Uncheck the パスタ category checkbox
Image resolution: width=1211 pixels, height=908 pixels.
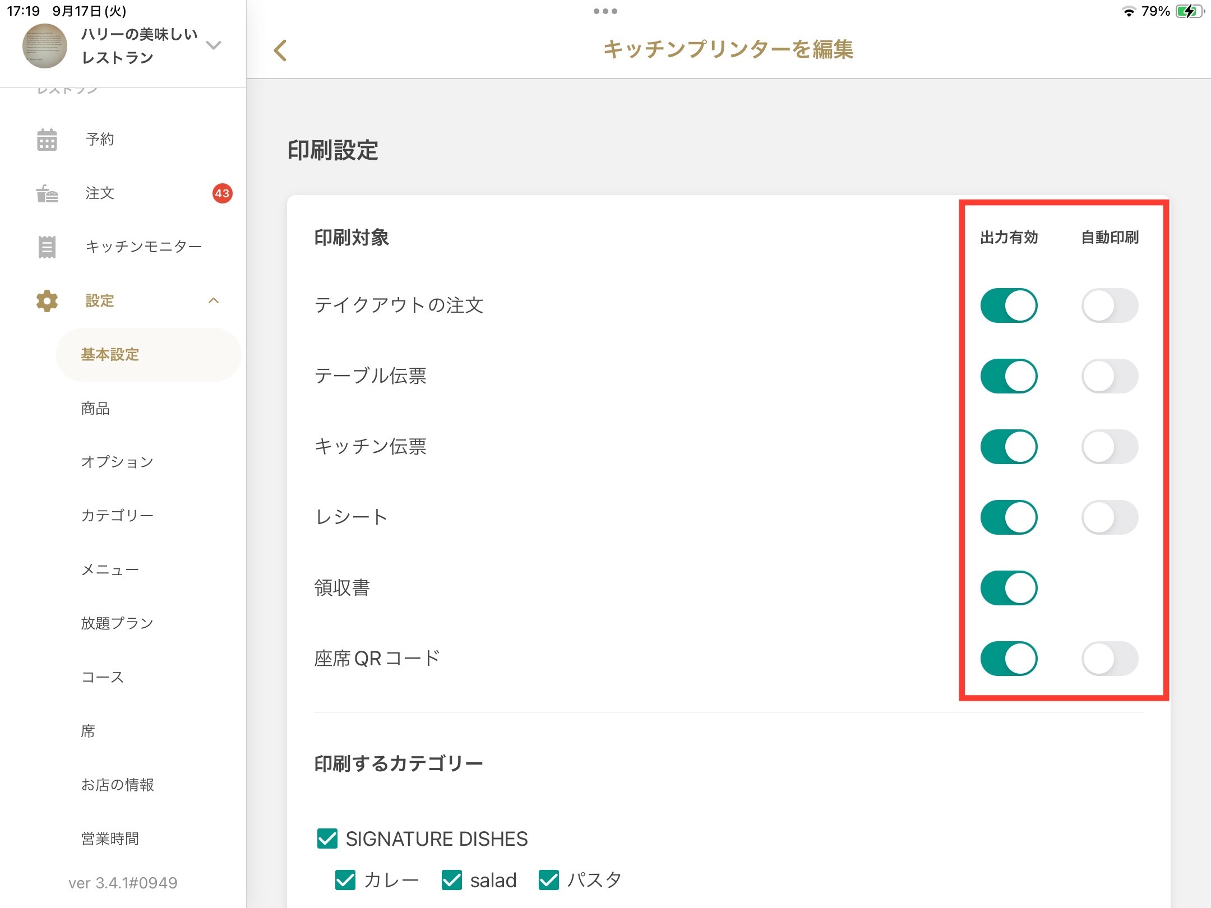click(549, 880)
